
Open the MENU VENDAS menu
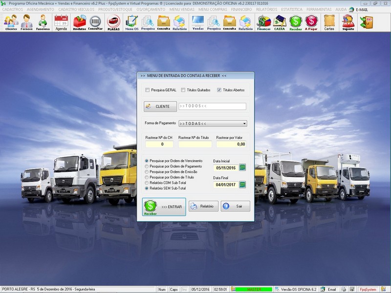click(182, 9)
